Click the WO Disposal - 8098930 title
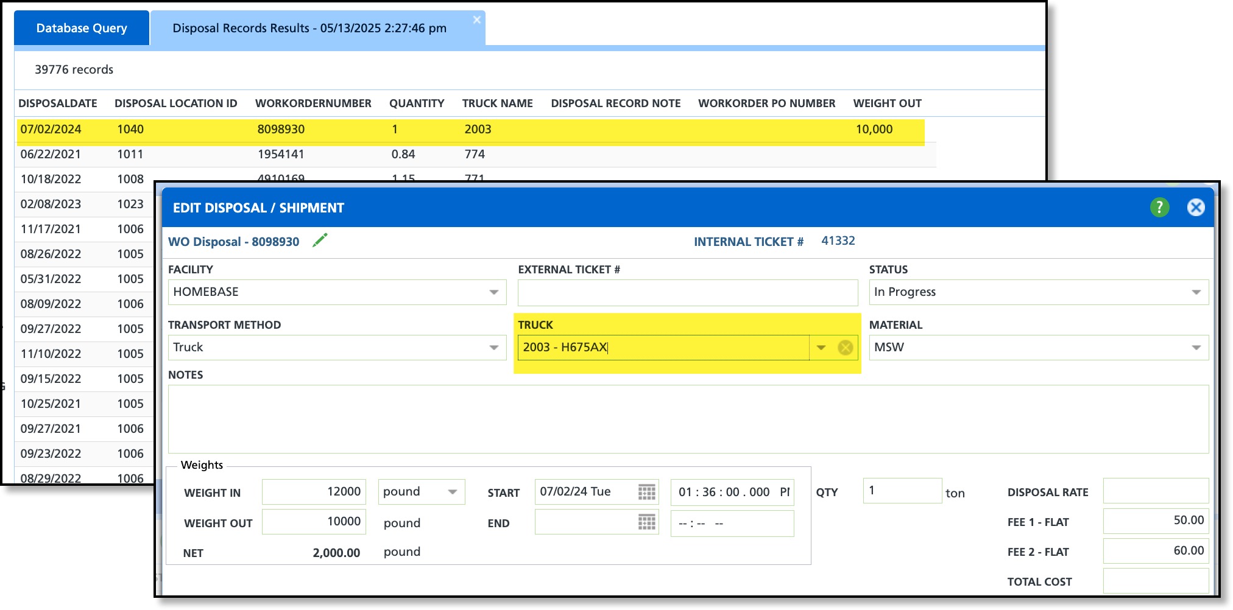This screenshot has height=610, width=1233. 234,242
